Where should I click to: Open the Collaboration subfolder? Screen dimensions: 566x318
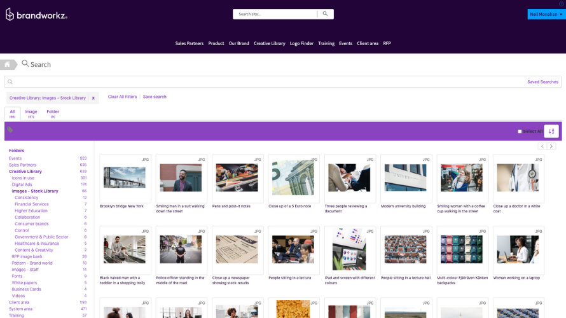(x=27, y=218)
